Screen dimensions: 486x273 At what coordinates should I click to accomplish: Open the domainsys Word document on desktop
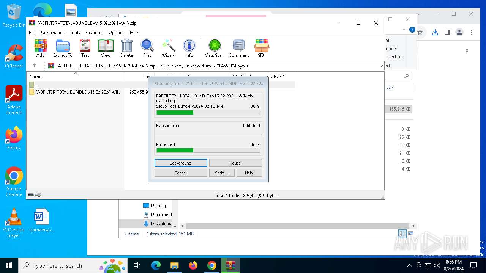(x=42, y=220)
